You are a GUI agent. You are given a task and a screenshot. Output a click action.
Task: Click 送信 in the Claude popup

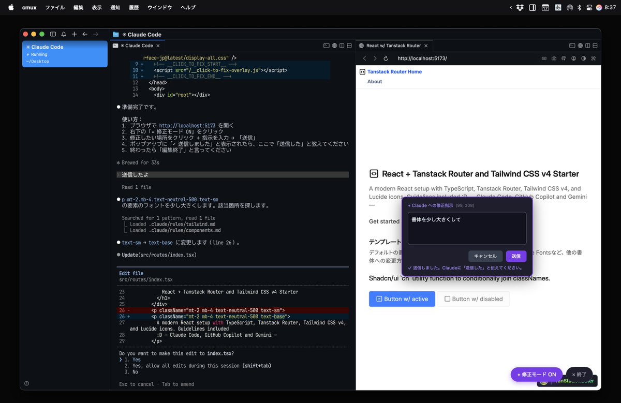pyautogui.click(x=516, y=256)
